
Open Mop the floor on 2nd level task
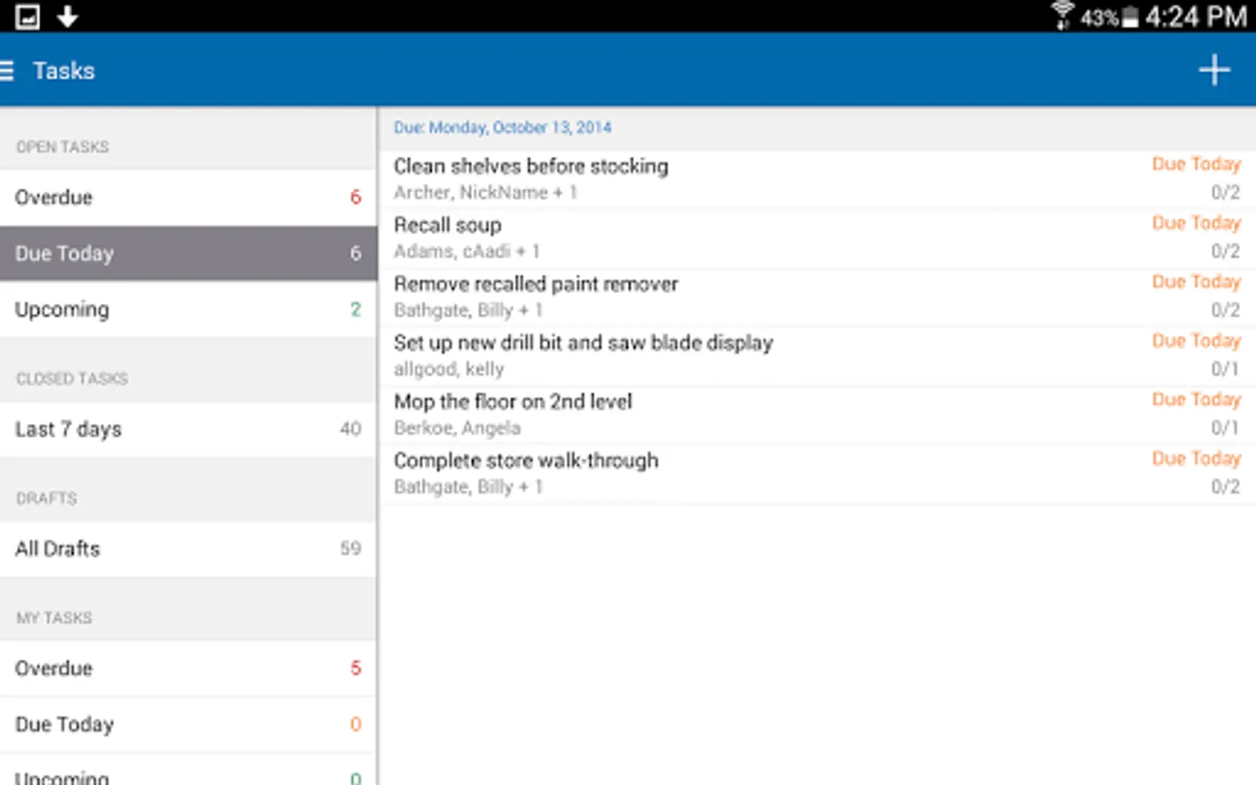click(818, 414)
